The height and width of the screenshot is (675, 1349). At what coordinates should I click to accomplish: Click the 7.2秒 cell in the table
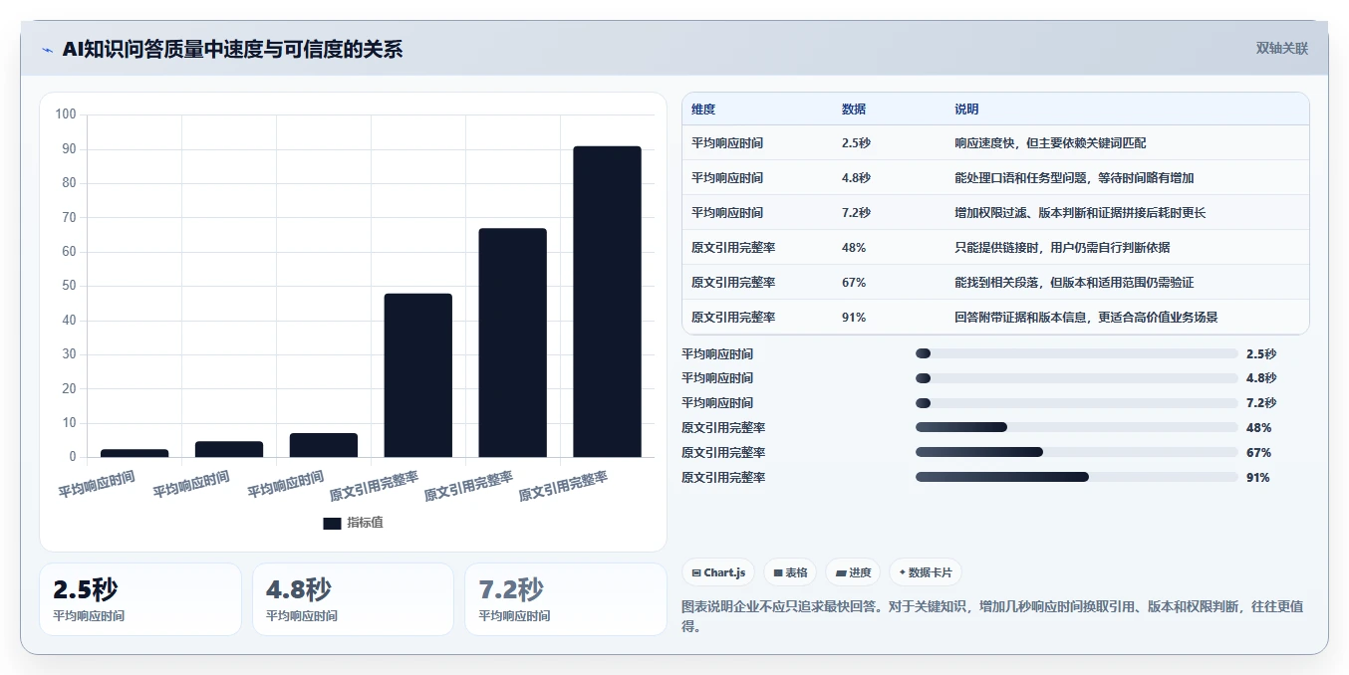(x=856, y=213)
